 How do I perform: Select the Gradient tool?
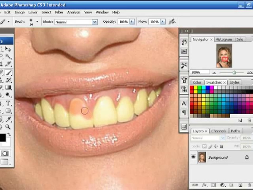pyautogui.click(x=8, y=87)
